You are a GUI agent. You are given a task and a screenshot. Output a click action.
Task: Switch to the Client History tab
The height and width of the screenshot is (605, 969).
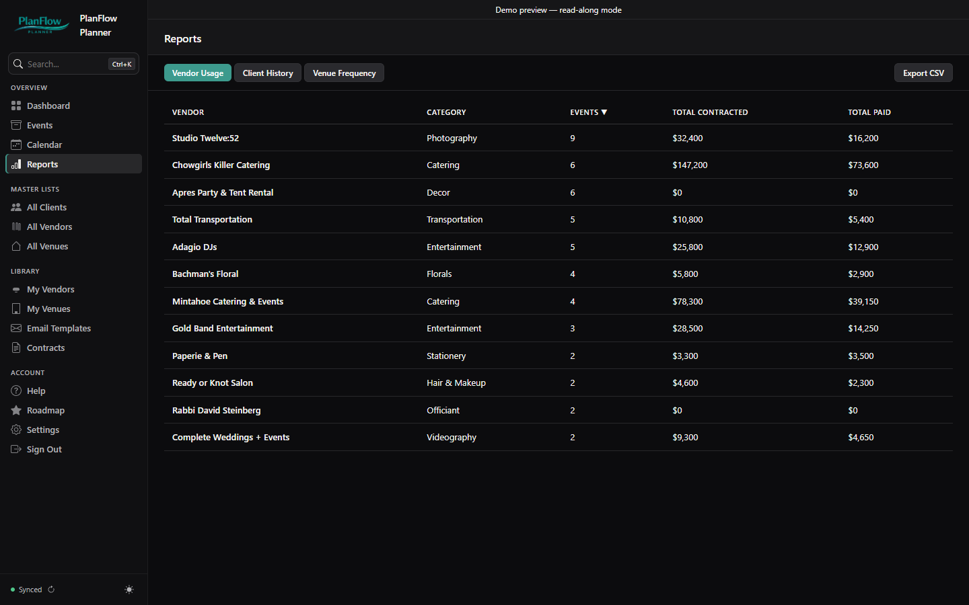click(x=268, y=73)
